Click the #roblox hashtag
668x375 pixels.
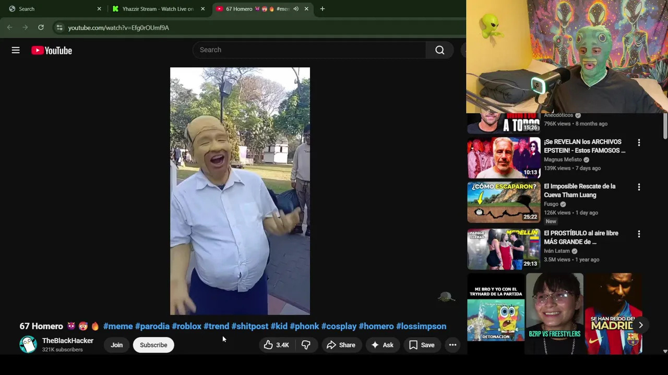click(187, 326)
